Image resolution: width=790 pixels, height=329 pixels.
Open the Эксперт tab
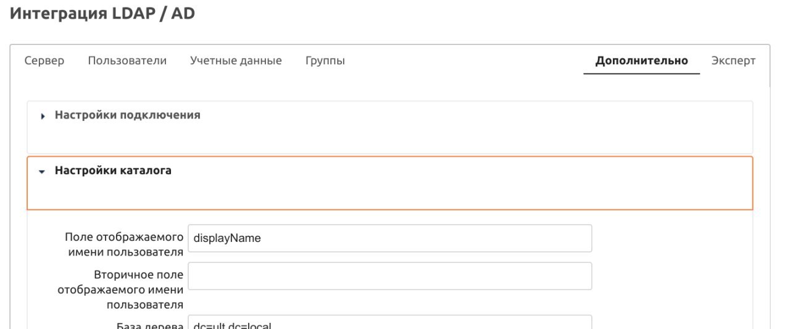tap(733, 61)
